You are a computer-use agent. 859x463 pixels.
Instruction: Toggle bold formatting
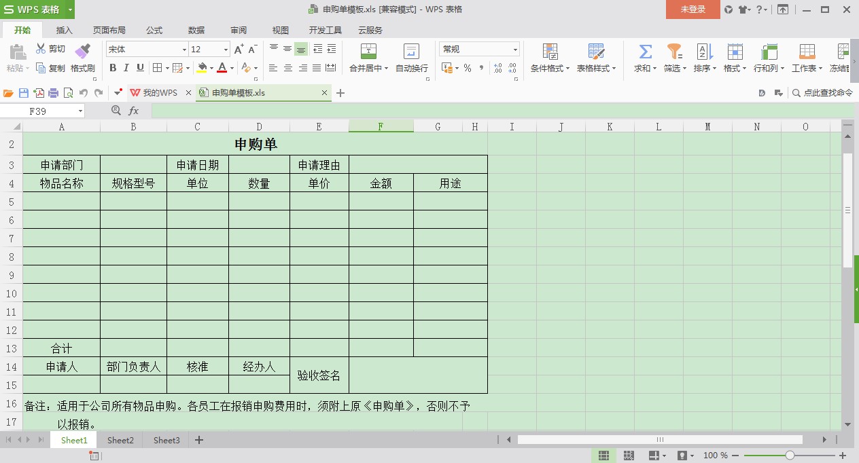tap(113, 68)
